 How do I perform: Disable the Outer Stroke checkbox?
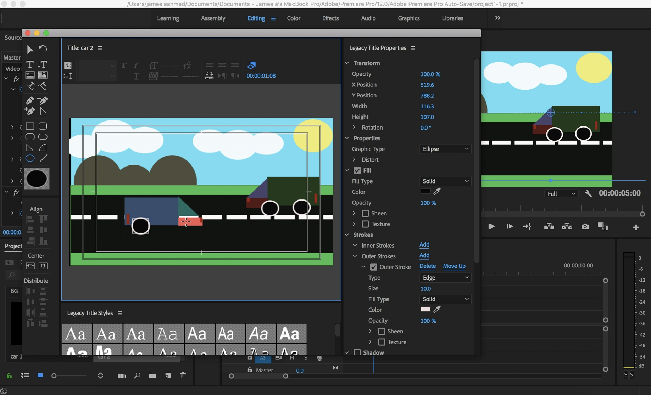[x=373, y=267]
